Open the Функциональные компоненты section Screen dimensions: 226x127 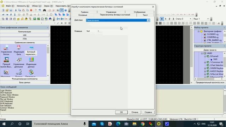[x=25, y=79]
